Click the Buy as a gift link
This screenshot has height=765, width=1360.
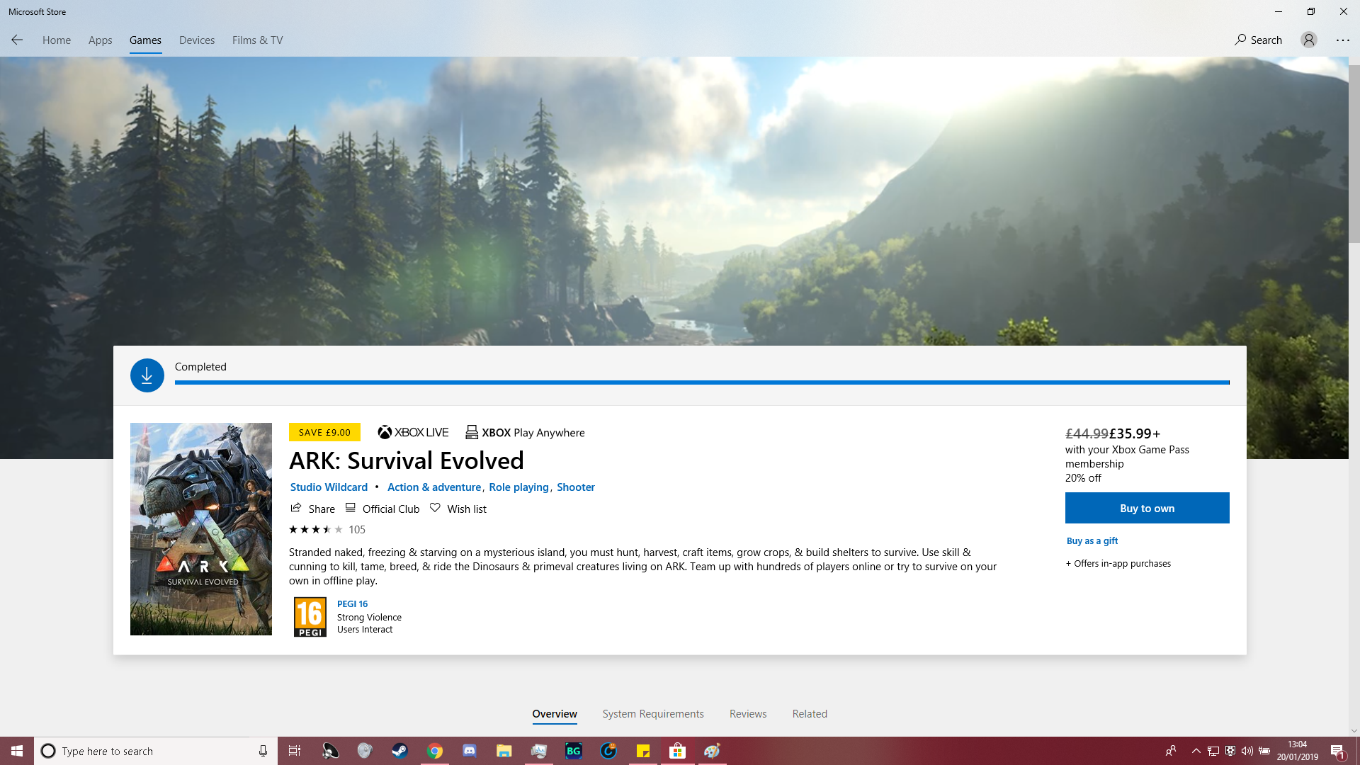pyautogui.click(x=1092, y=541)
